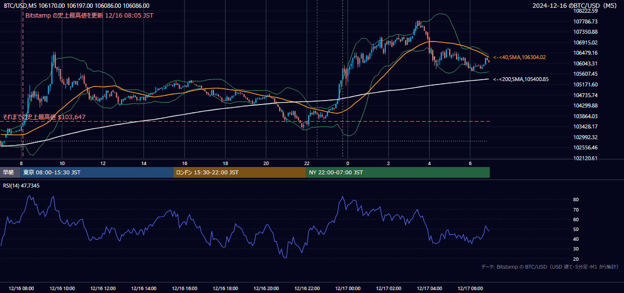Click the bottom date label 12/17 02:00
This screenshot has height=293, width=624.
coord(389,289)
